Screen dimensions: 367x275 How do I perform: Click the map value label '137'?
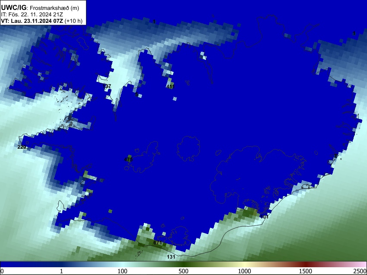(107, 86)
